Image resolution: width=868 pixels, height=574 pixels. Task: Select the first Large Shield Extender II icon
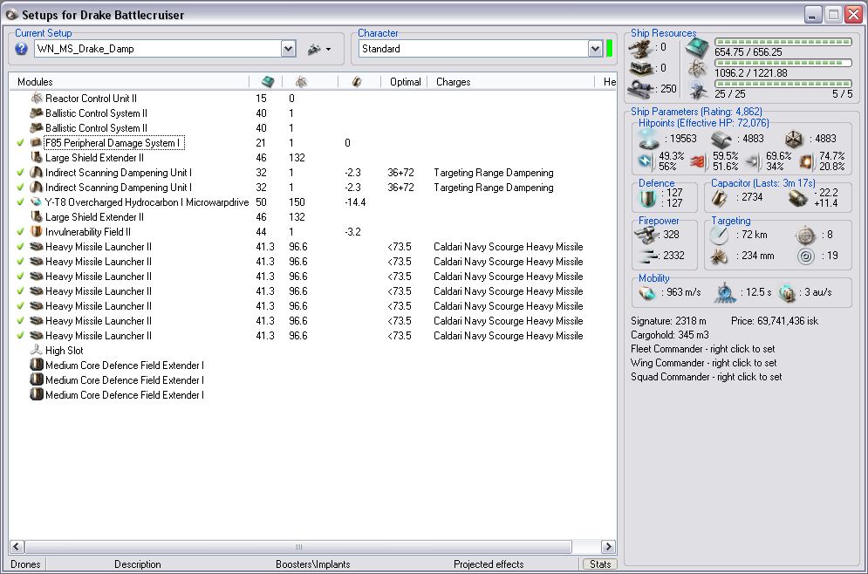click(37, 158)
